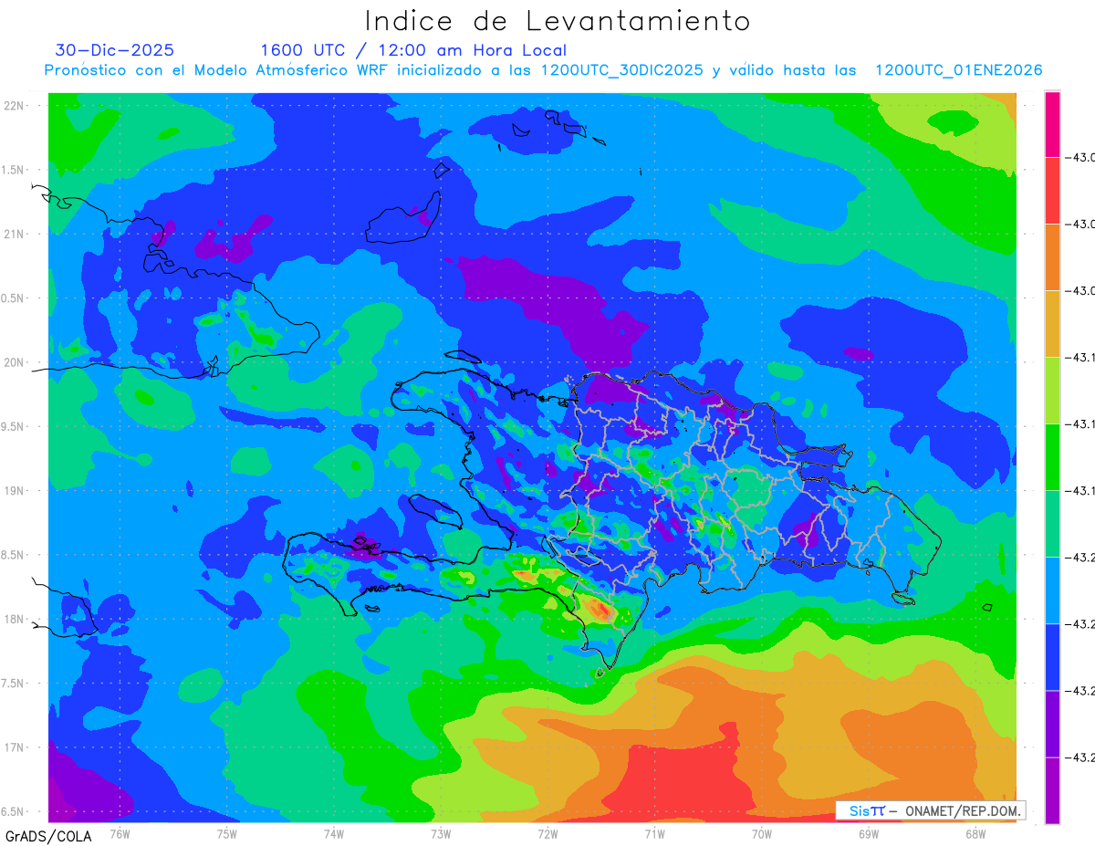Click the teal green legend swatch
The height and width of the screenshot is (846, 1095).
click(1052, 524)
